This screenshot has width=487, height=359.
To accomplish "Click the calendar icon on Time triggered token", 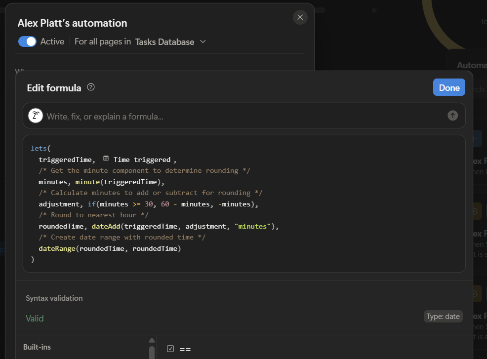I will point(106,159).
